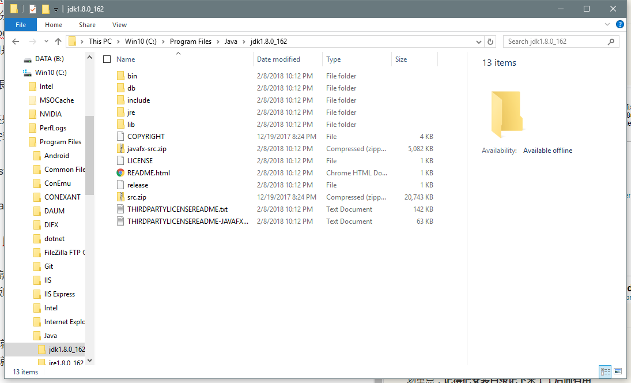Select Git folder in tree
The height and width of the screenshot is (383, 631).
tap(48, 266)
